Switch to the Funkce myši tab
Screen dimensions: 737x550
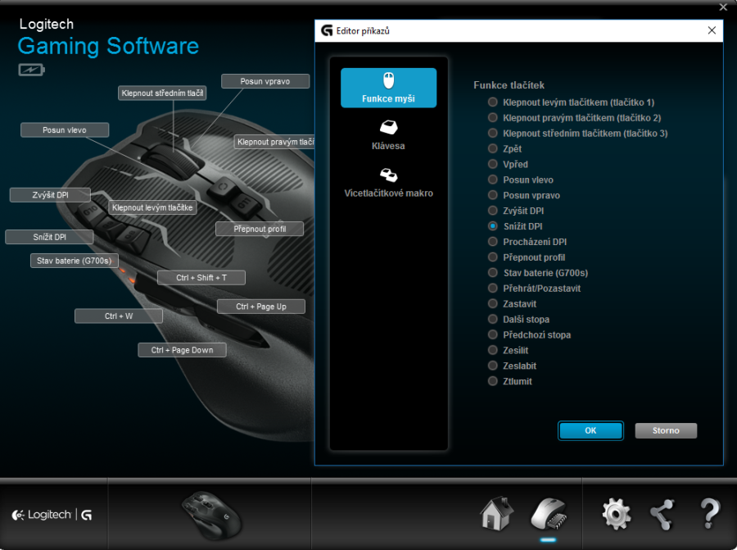[389, 88]
